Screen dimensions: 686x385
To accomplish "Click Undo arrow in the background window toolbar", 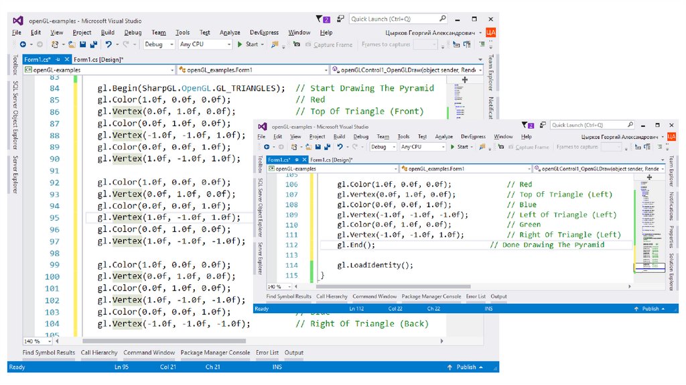I will click(x=109, y=45).
